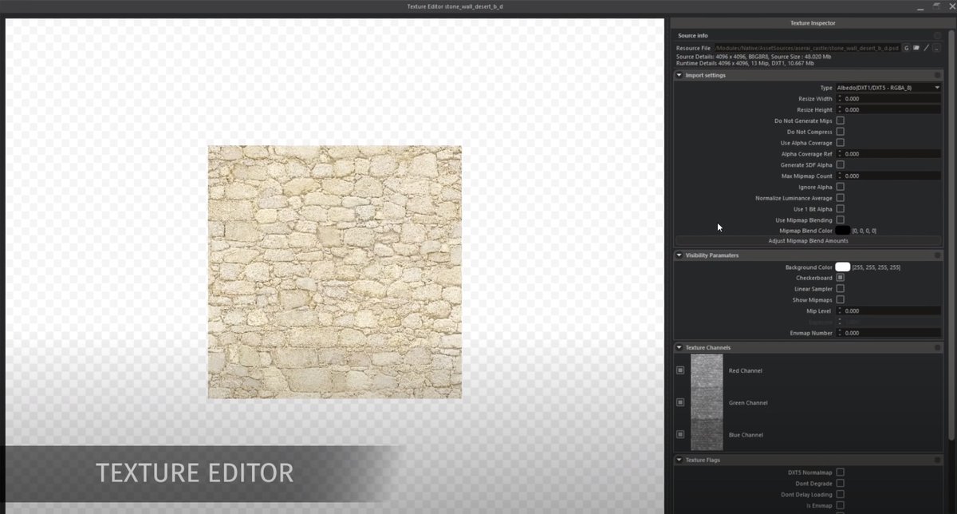Click the G icon beside Resource File
Screen dimensions: 957x514
(x=906, y=48)
